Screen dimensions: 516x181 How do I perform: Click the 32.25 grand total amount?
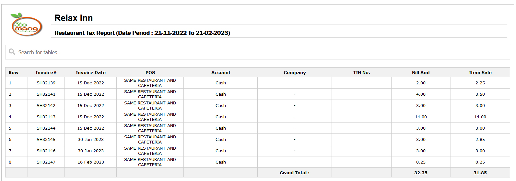(421, 173)
